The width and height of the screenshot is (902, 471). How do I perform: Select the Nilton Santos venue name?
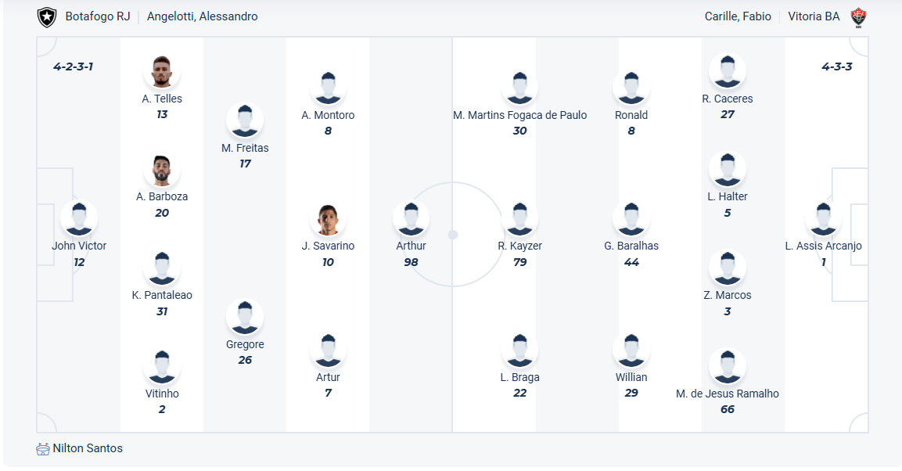point(88,448)
